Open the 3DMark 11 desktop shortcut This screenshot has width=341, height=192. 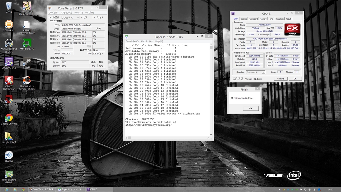pos(9,24)
